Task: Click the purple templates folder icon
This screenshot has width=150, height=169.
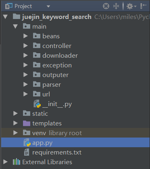Action: click(27, 123)
